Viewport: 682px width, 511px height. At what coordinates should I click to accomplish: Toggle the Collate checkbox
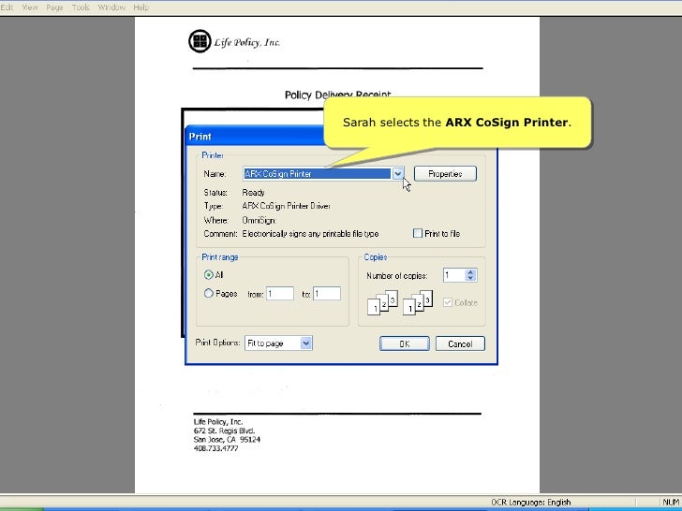(448, 302)
